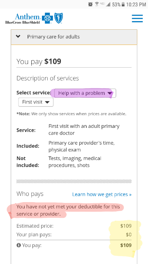
Task: Open the First visit dropdown
Action: click(x=36, y=102)
